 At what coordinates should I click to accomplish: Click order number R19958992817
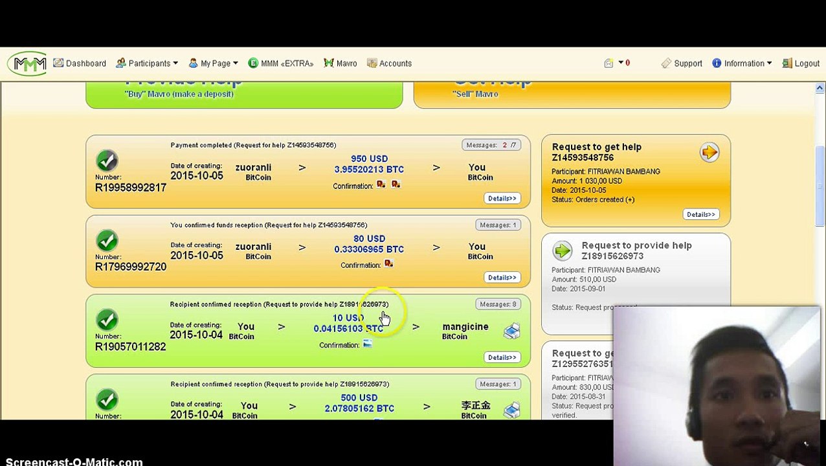[x=131, y=188]
